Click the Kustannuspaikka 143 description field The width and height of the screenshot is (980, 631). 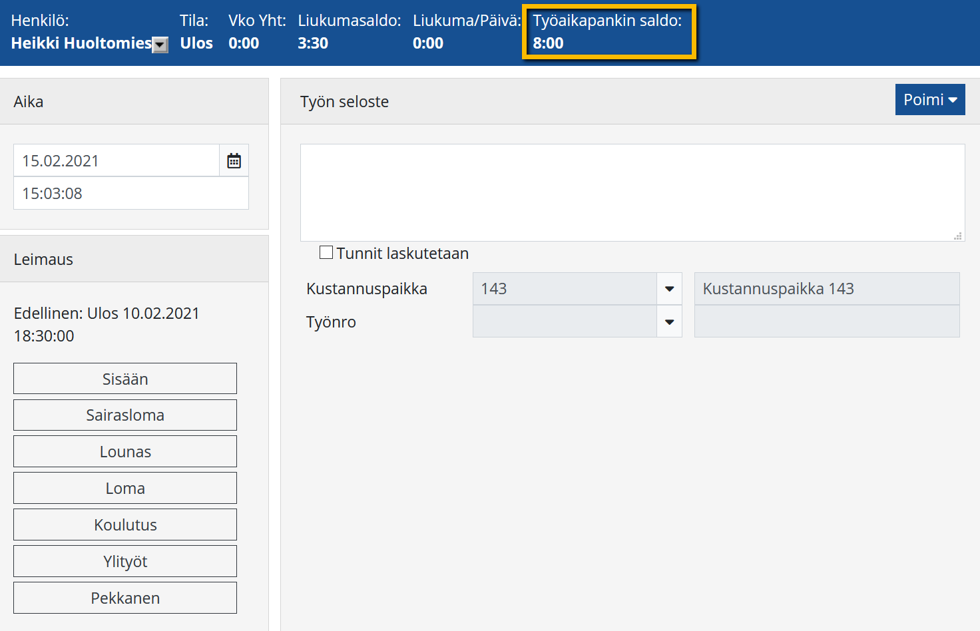pos(826,289)
